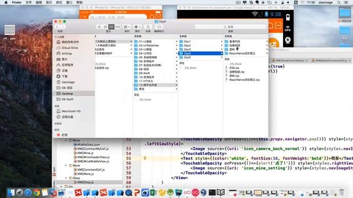Click the battery icon in Genymotion sidebar

pyautogui.click(x=288, y=17)
